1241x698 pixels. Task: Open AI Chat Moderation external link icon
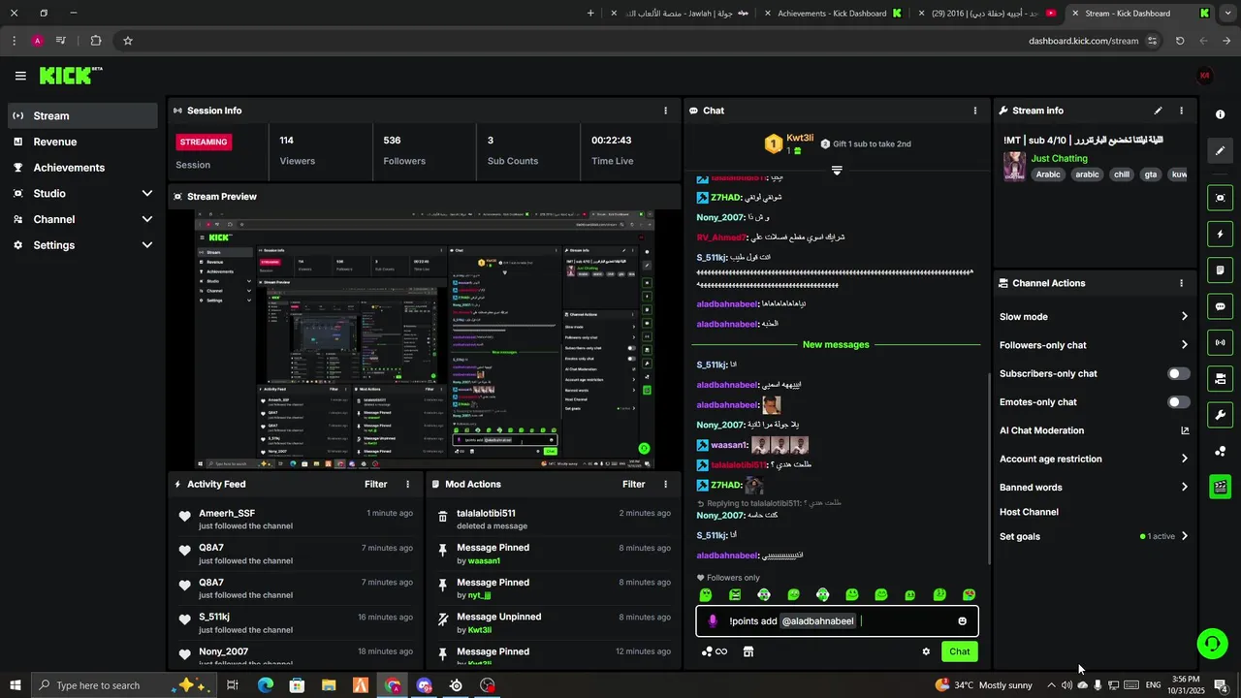1184,430
